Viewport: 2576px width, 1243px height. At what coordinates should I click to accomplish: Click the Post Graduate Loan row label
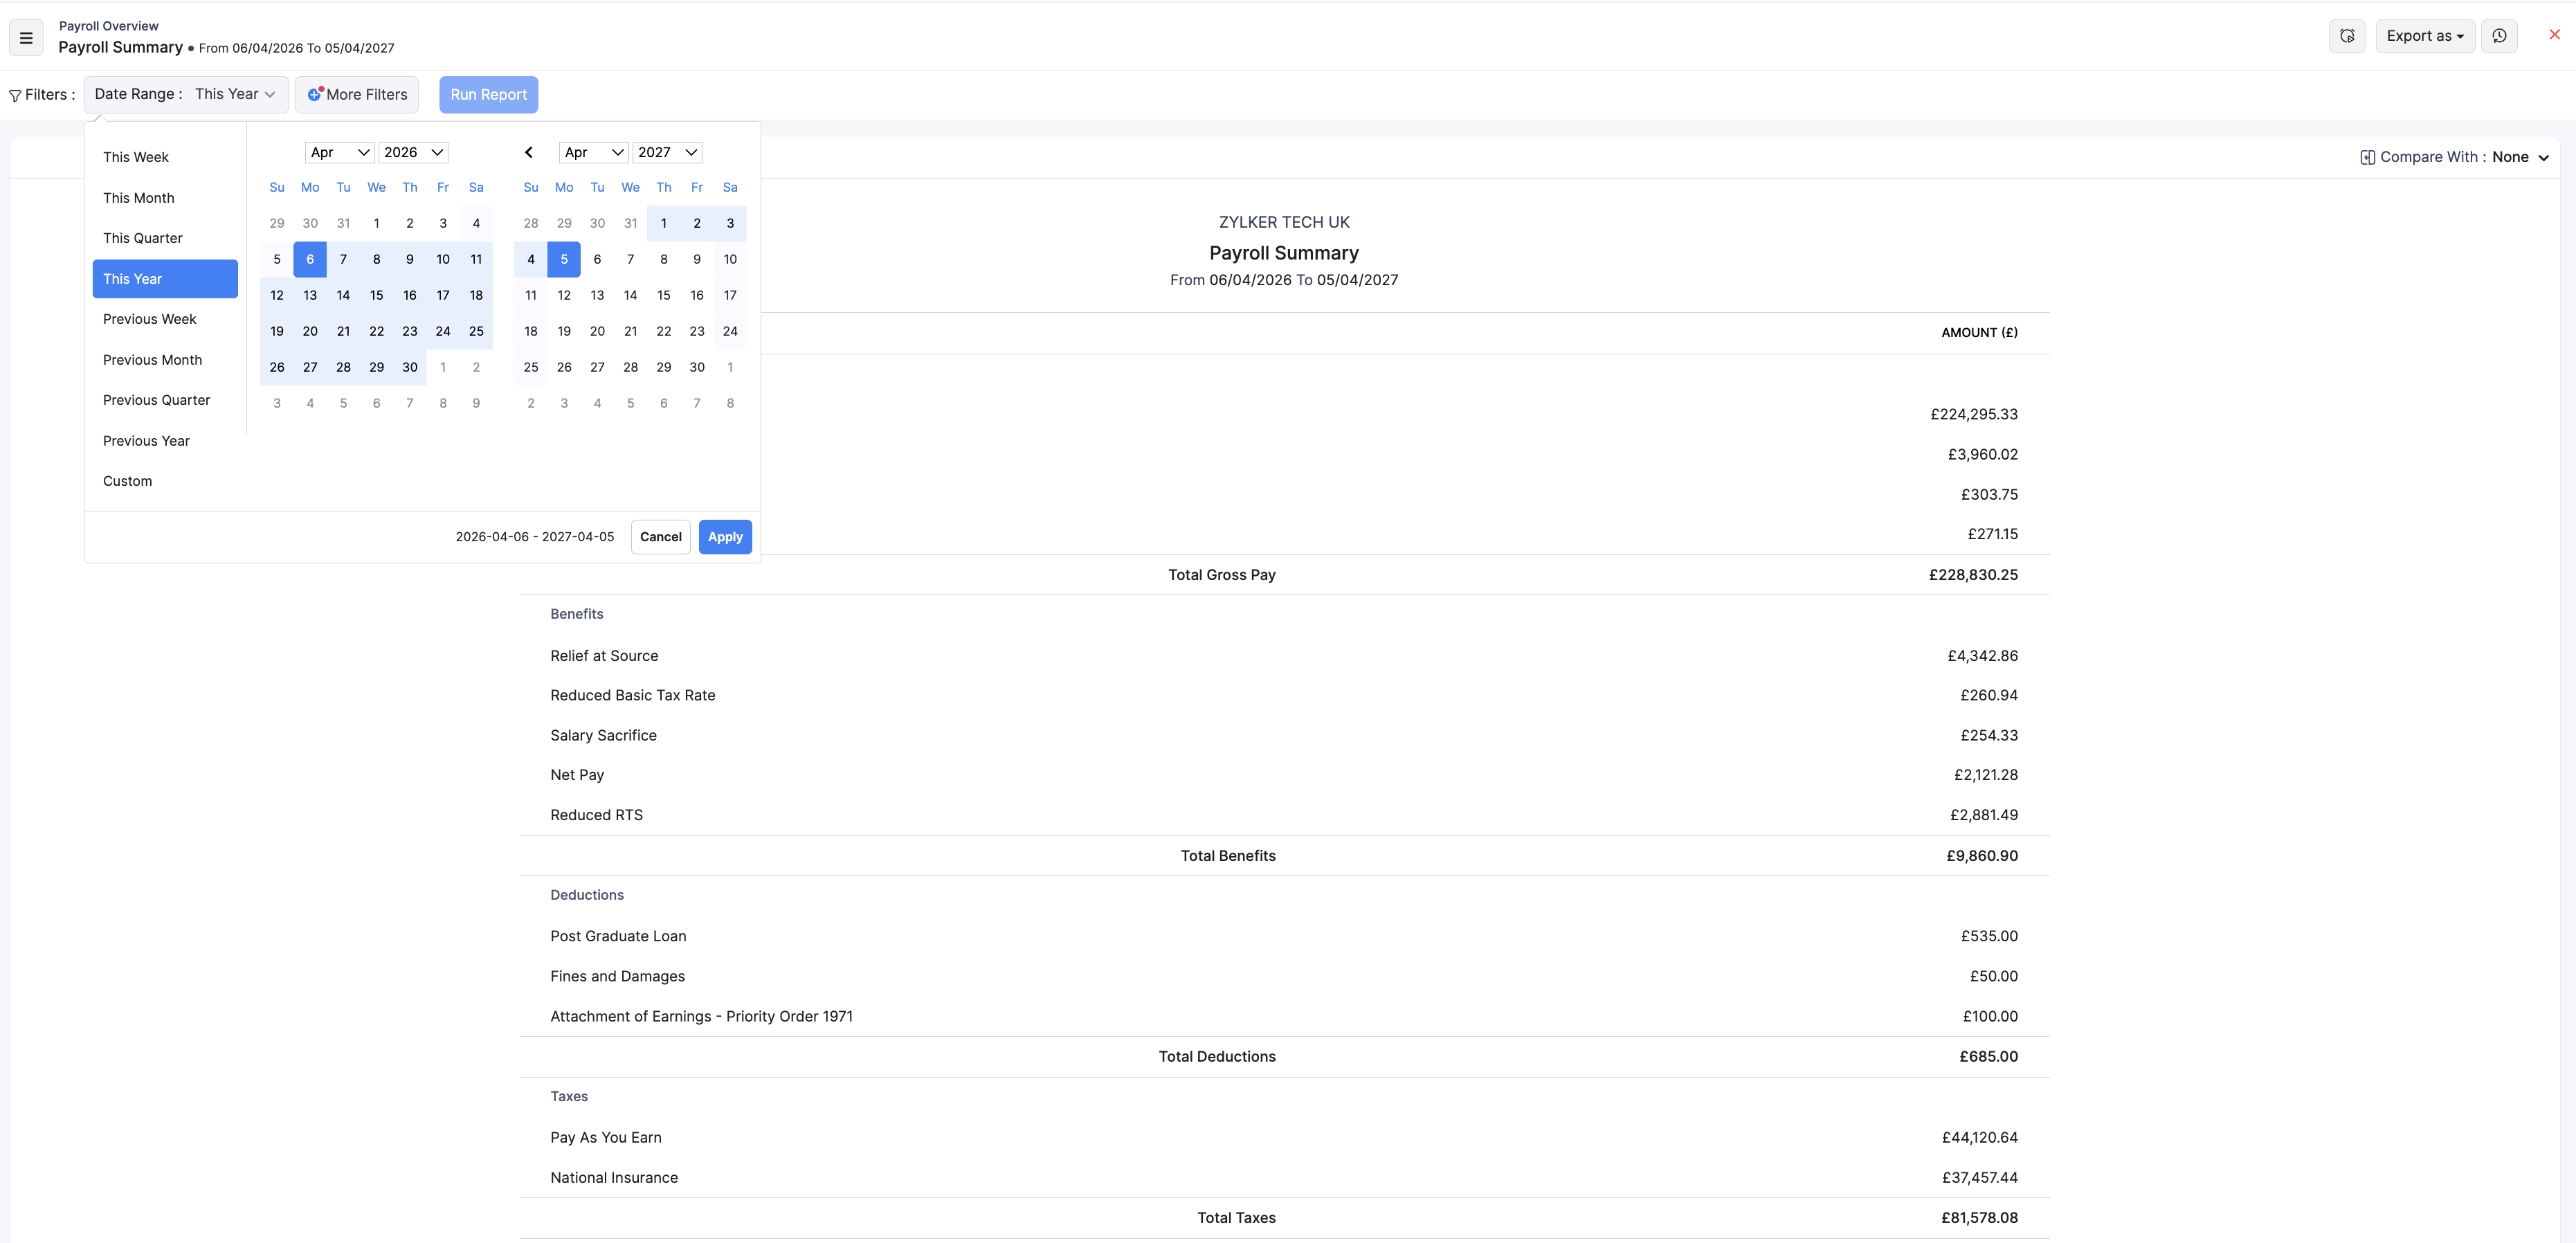(x=618, y=936)
